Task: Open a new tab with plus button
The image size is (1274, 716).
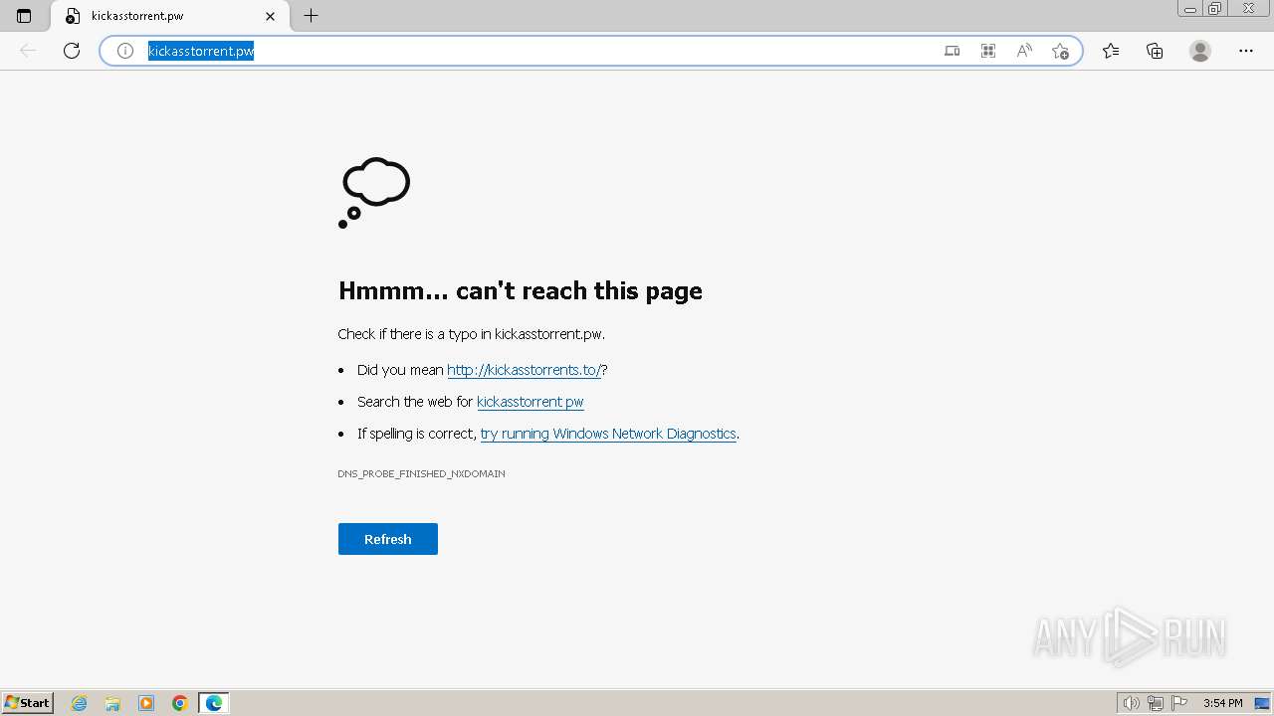Action: coord(312,16)
